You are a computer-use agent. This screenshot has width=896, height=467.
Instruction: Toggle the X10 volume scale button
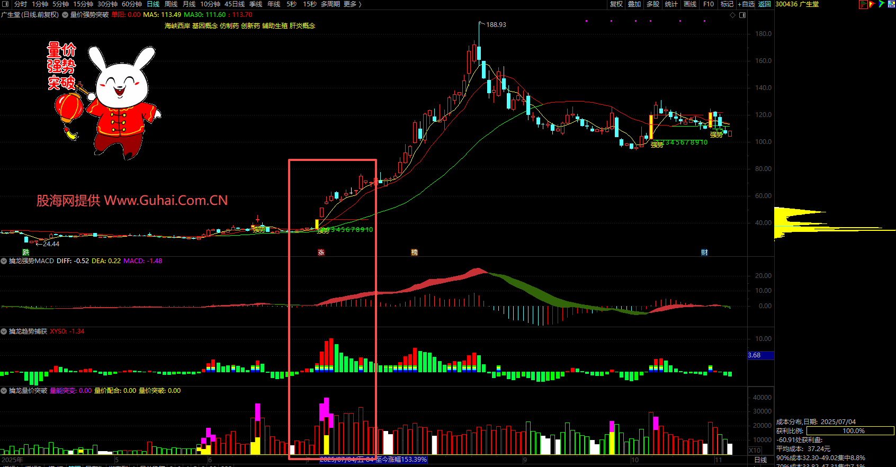[755, 450]
